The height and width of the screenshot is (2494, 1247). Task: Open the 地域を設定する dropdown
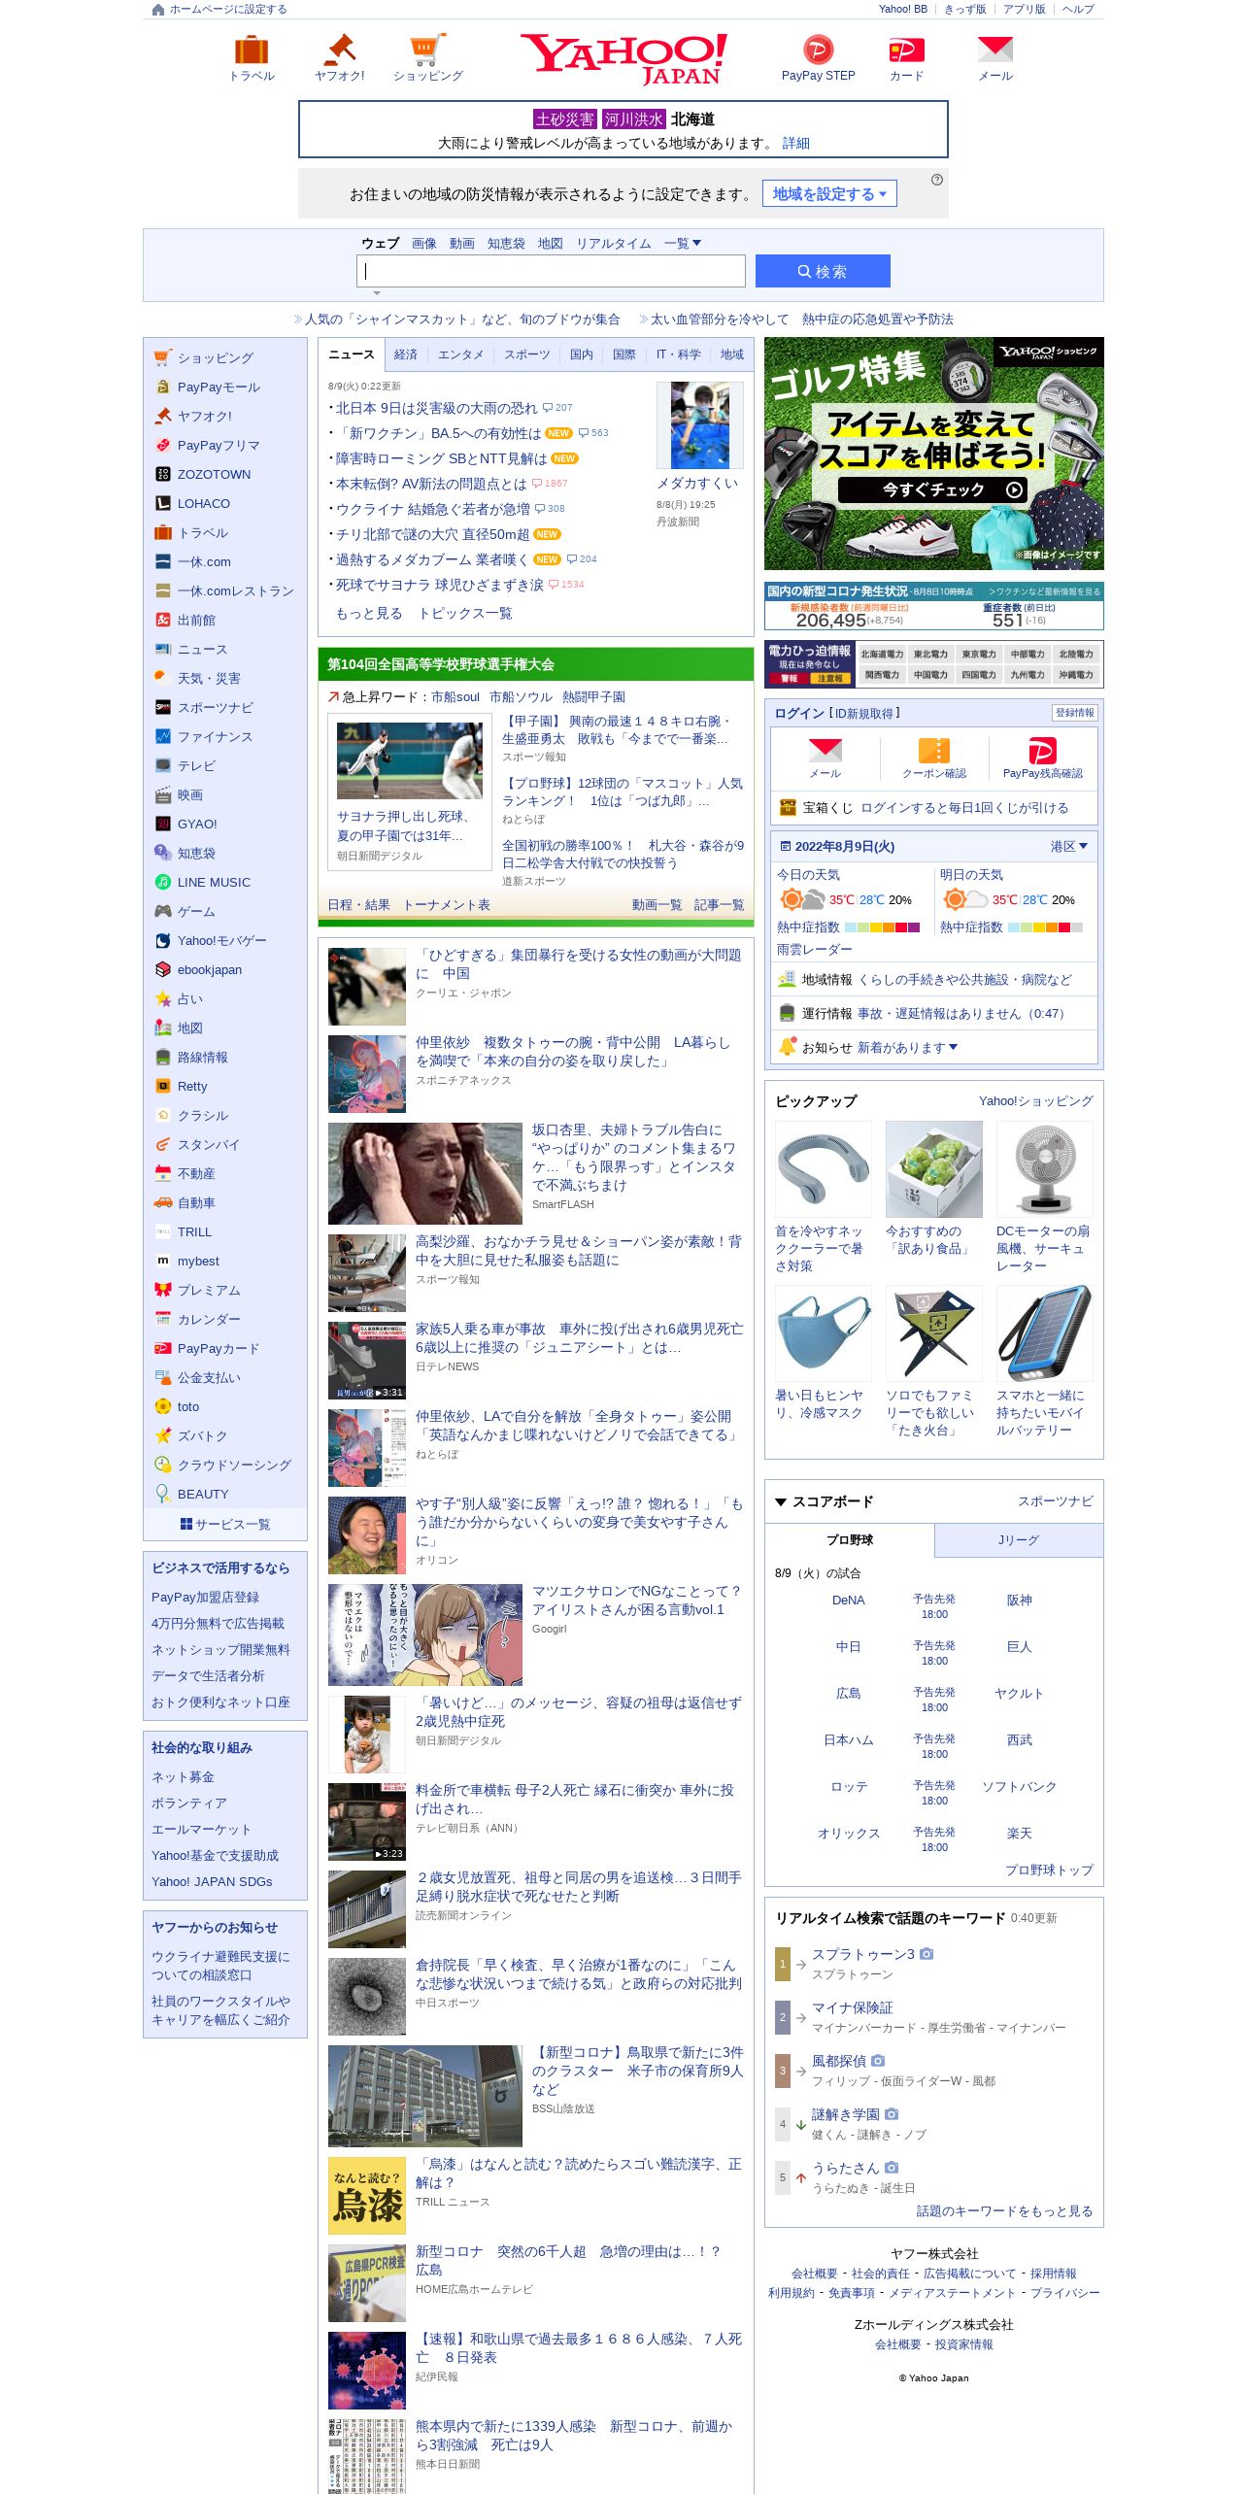coord(829,194)
